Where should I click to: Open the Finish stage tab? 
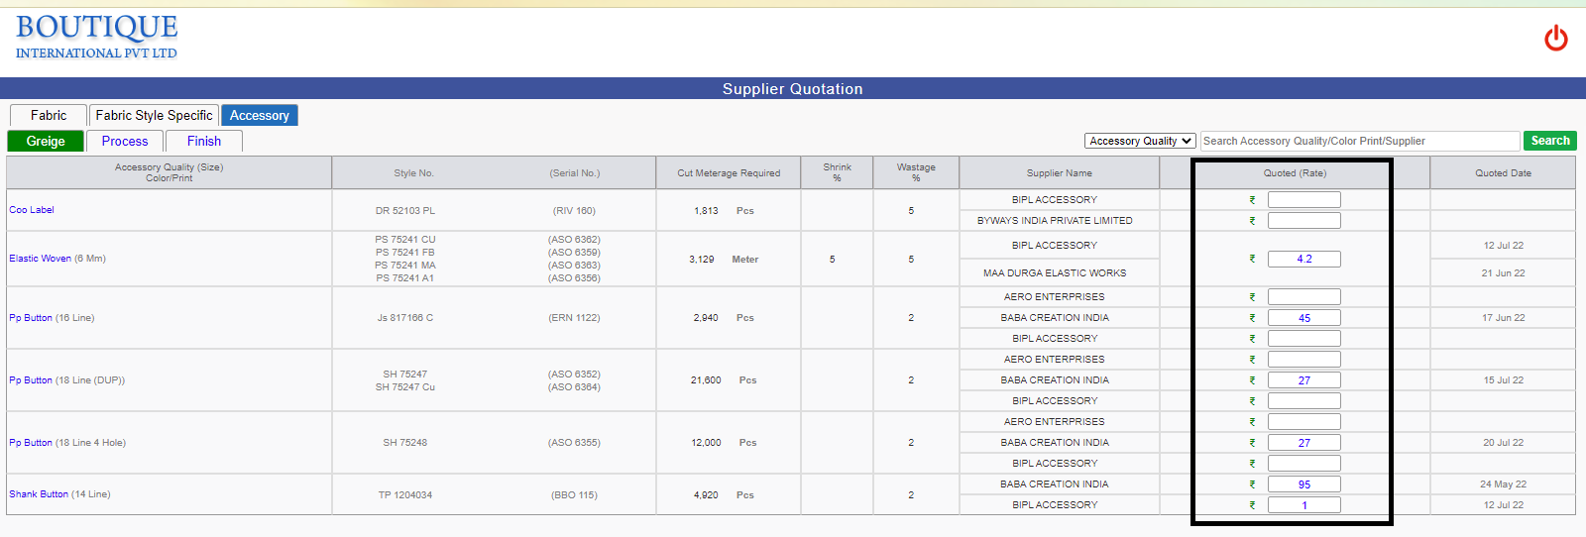tap(204, 141)
